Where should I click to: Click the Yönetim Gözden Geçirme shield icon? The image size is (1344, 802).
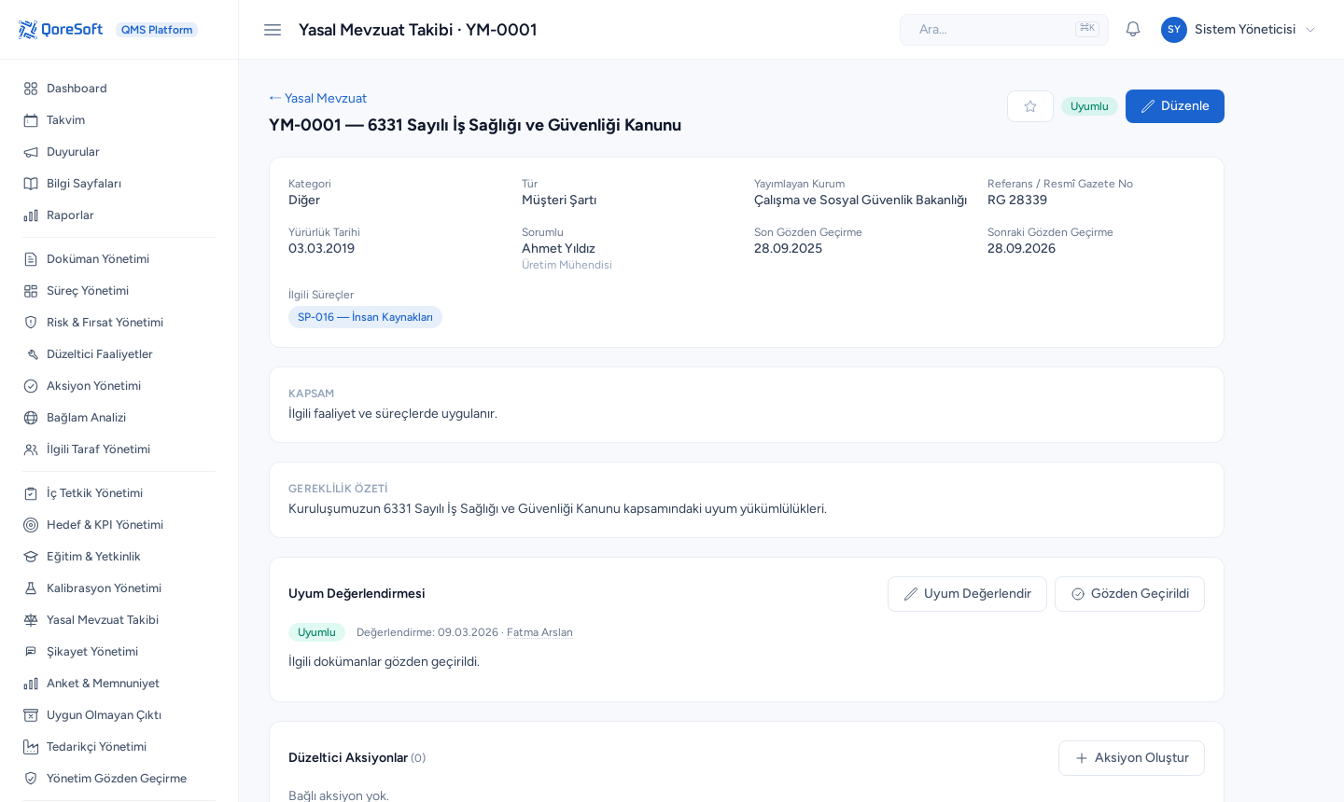pos(31,779)
